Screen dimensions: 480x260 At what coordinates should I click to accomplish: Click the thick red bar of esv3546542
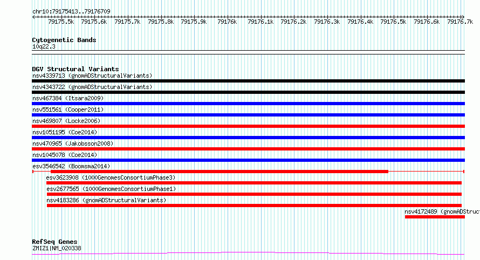point(220,172)
